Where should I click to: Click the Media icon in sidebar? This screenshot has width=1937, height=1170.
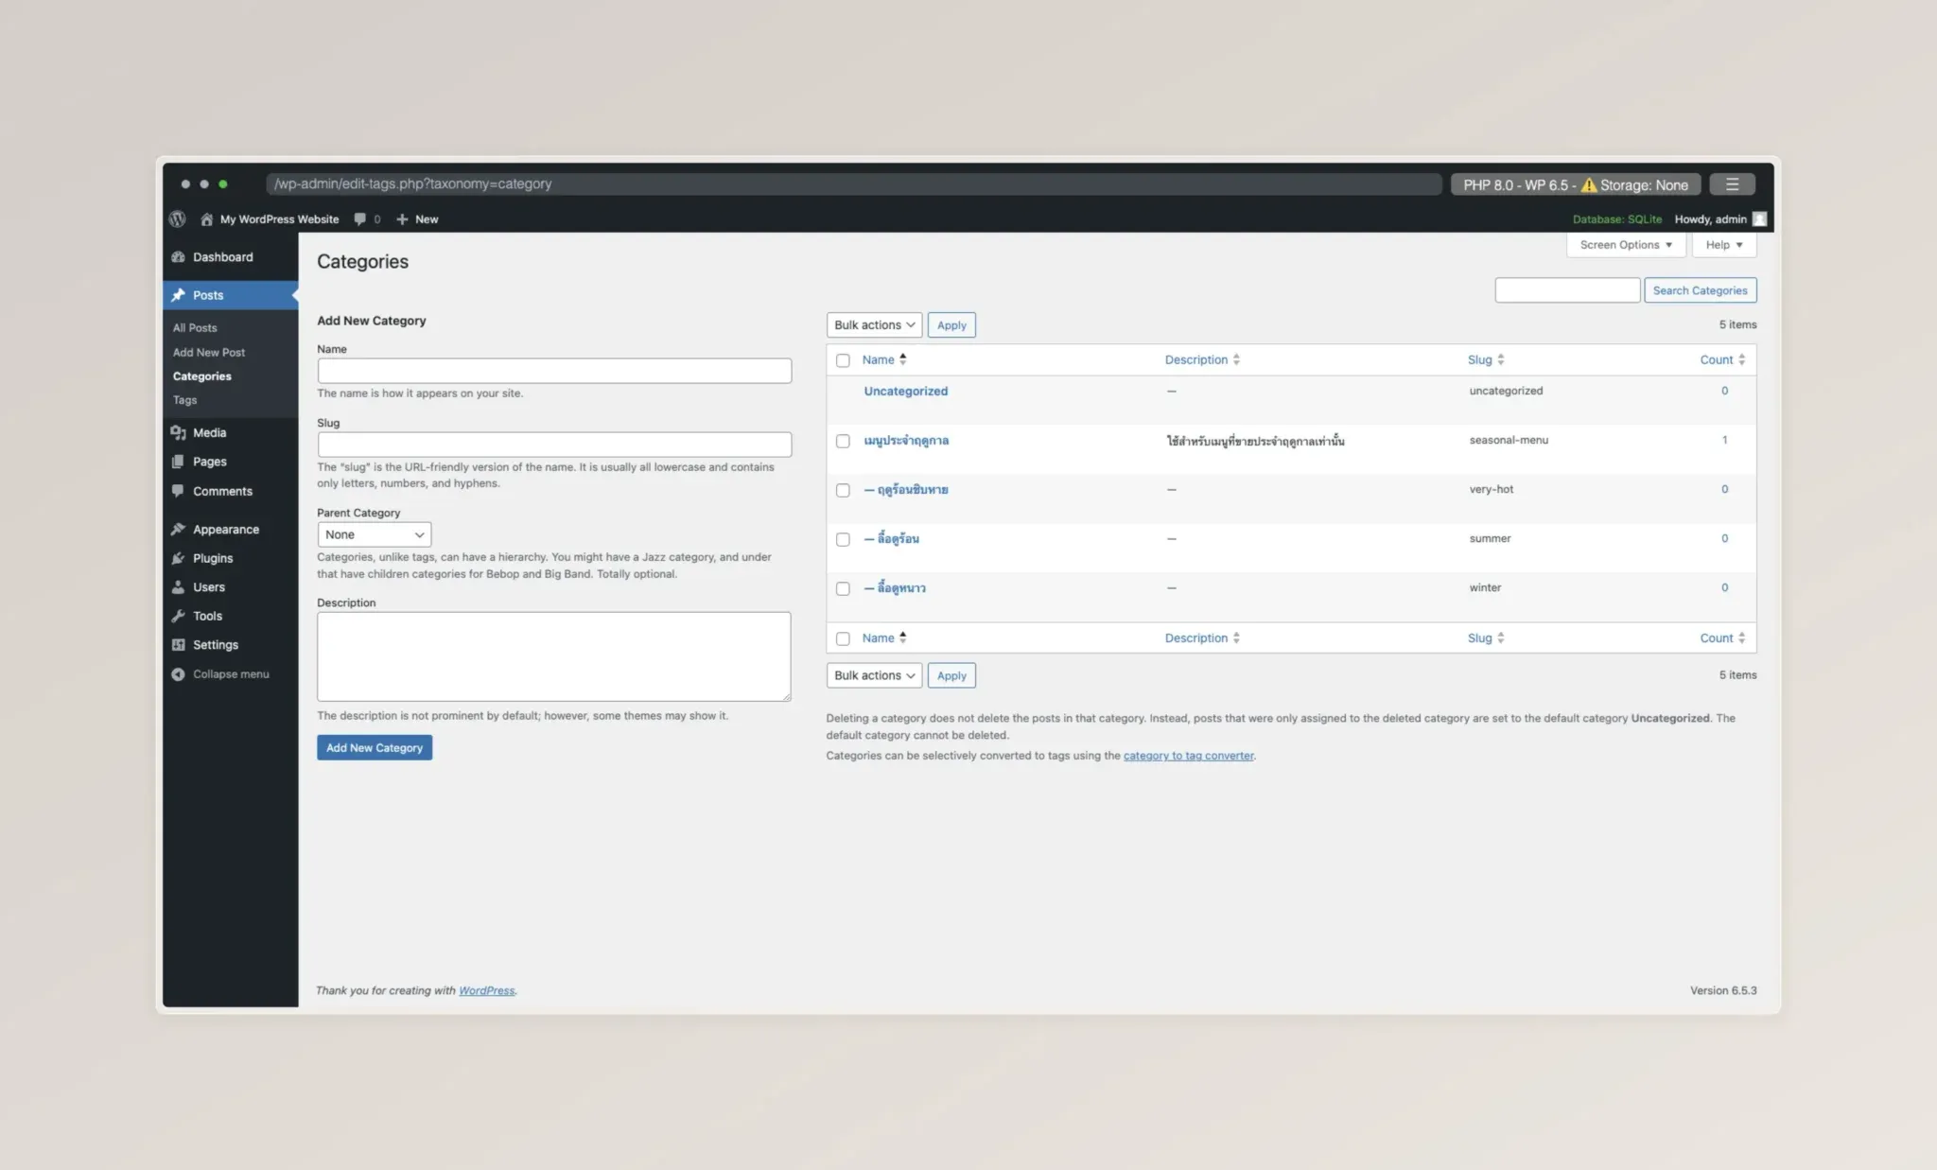click(x=178, y=432)
